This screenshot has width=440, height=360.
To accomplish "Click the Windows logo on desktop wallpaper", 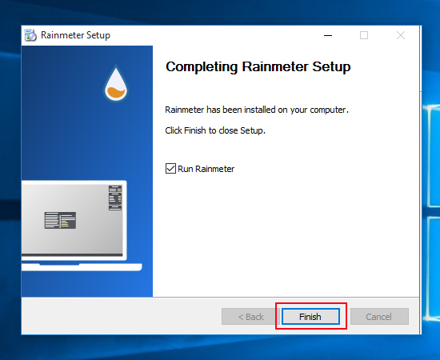I will tap(431, 214).
